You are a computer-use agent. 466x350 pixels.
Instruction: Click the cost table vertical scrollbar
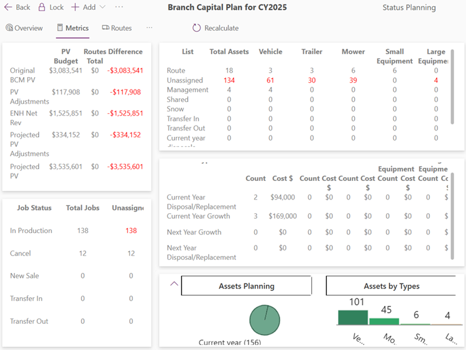(x=452, y=216)
